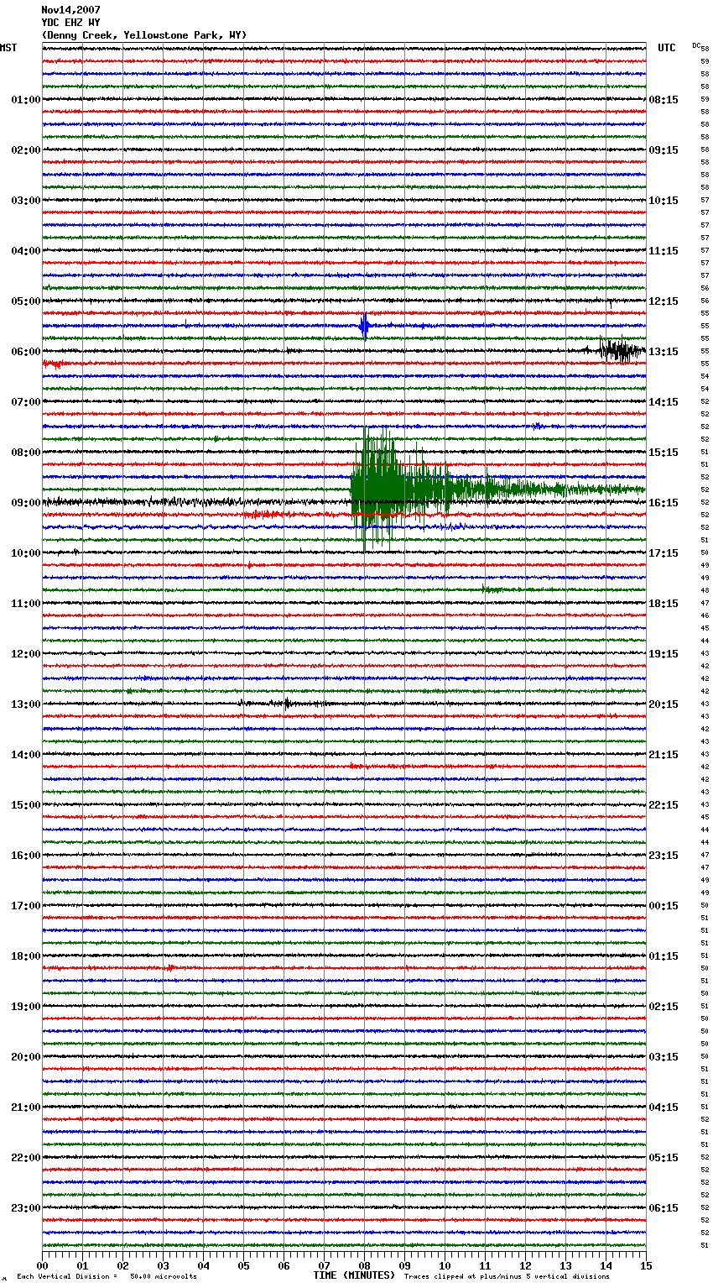Click the 10 minute tick on the time axis
This screenshot has height=1288, width=713.
click(445, 1265)
